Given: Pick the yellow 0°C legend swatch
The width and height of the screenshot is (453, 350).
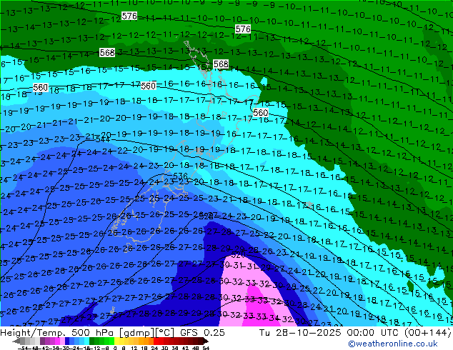Looking at the screenshot, I should (x=116, y=341).
